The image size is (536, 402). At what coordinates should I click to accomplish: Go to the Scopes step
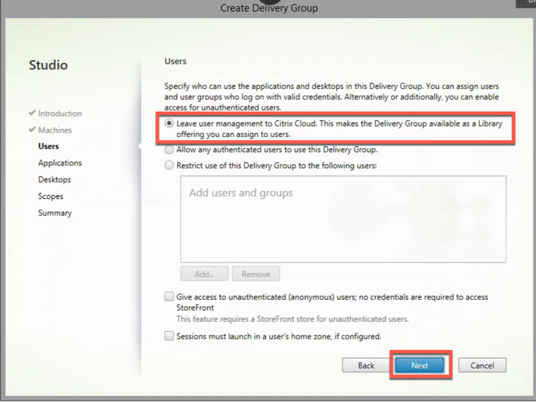click(51, 196)
